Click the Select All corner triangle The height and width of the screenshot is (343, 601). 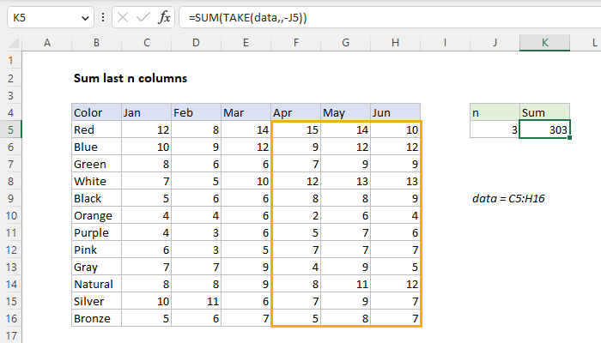point(14,43)
